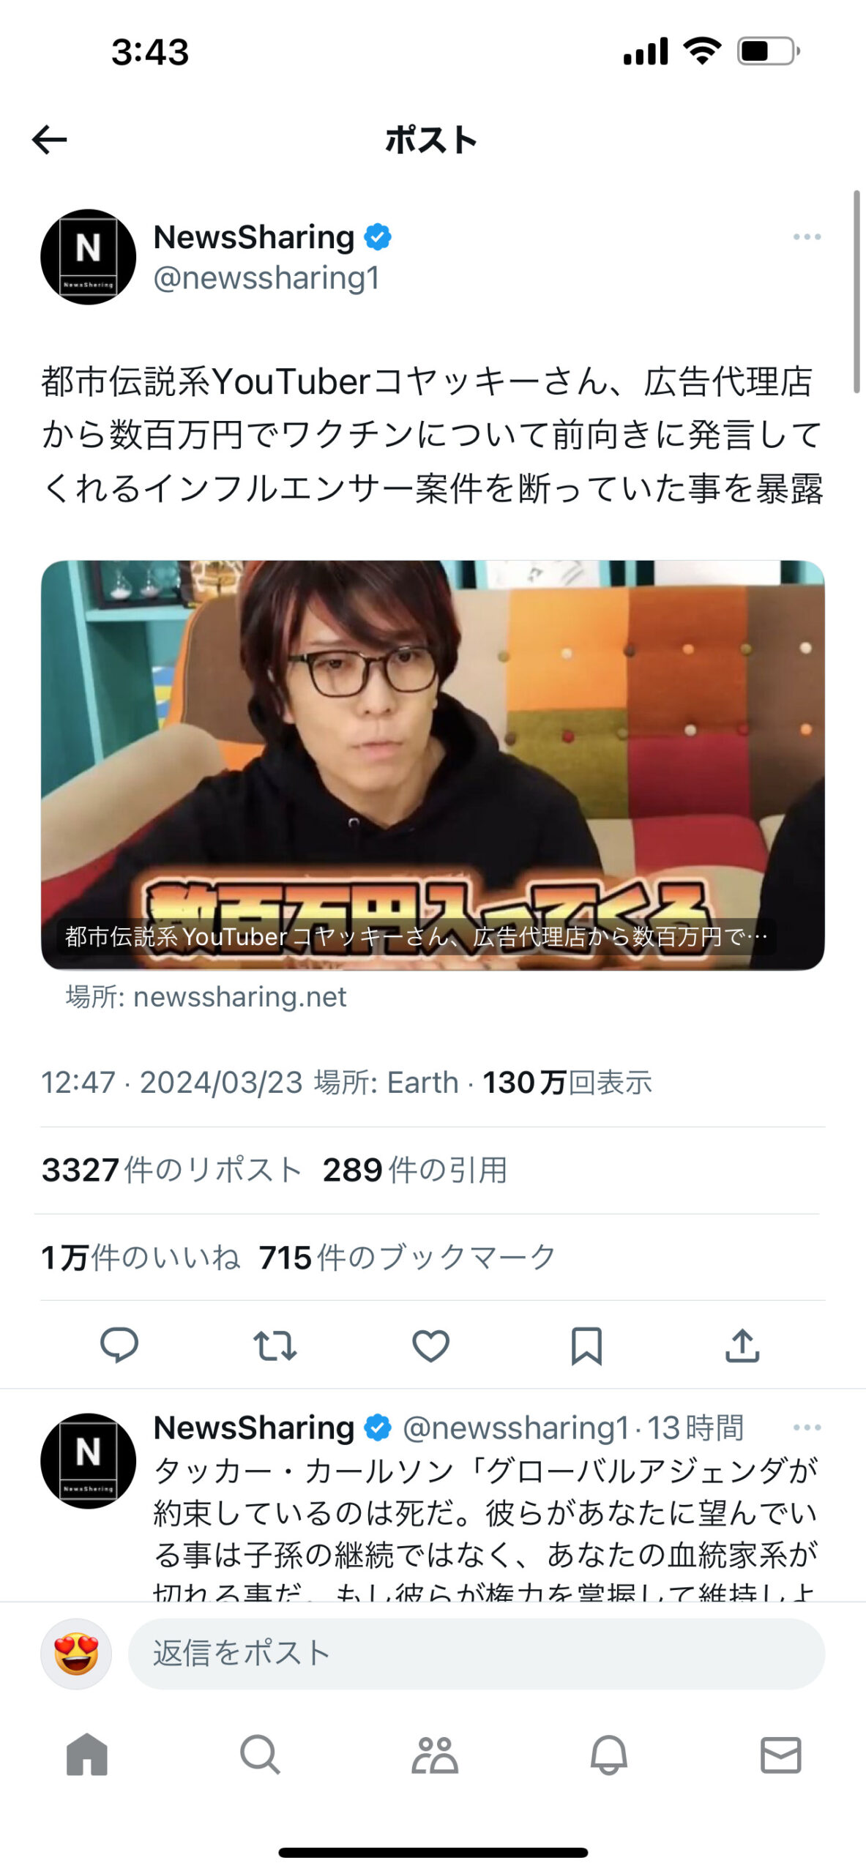Tap the 返信をポスト reply field
866x1874 pixels.
click(x=477, y=1654)
